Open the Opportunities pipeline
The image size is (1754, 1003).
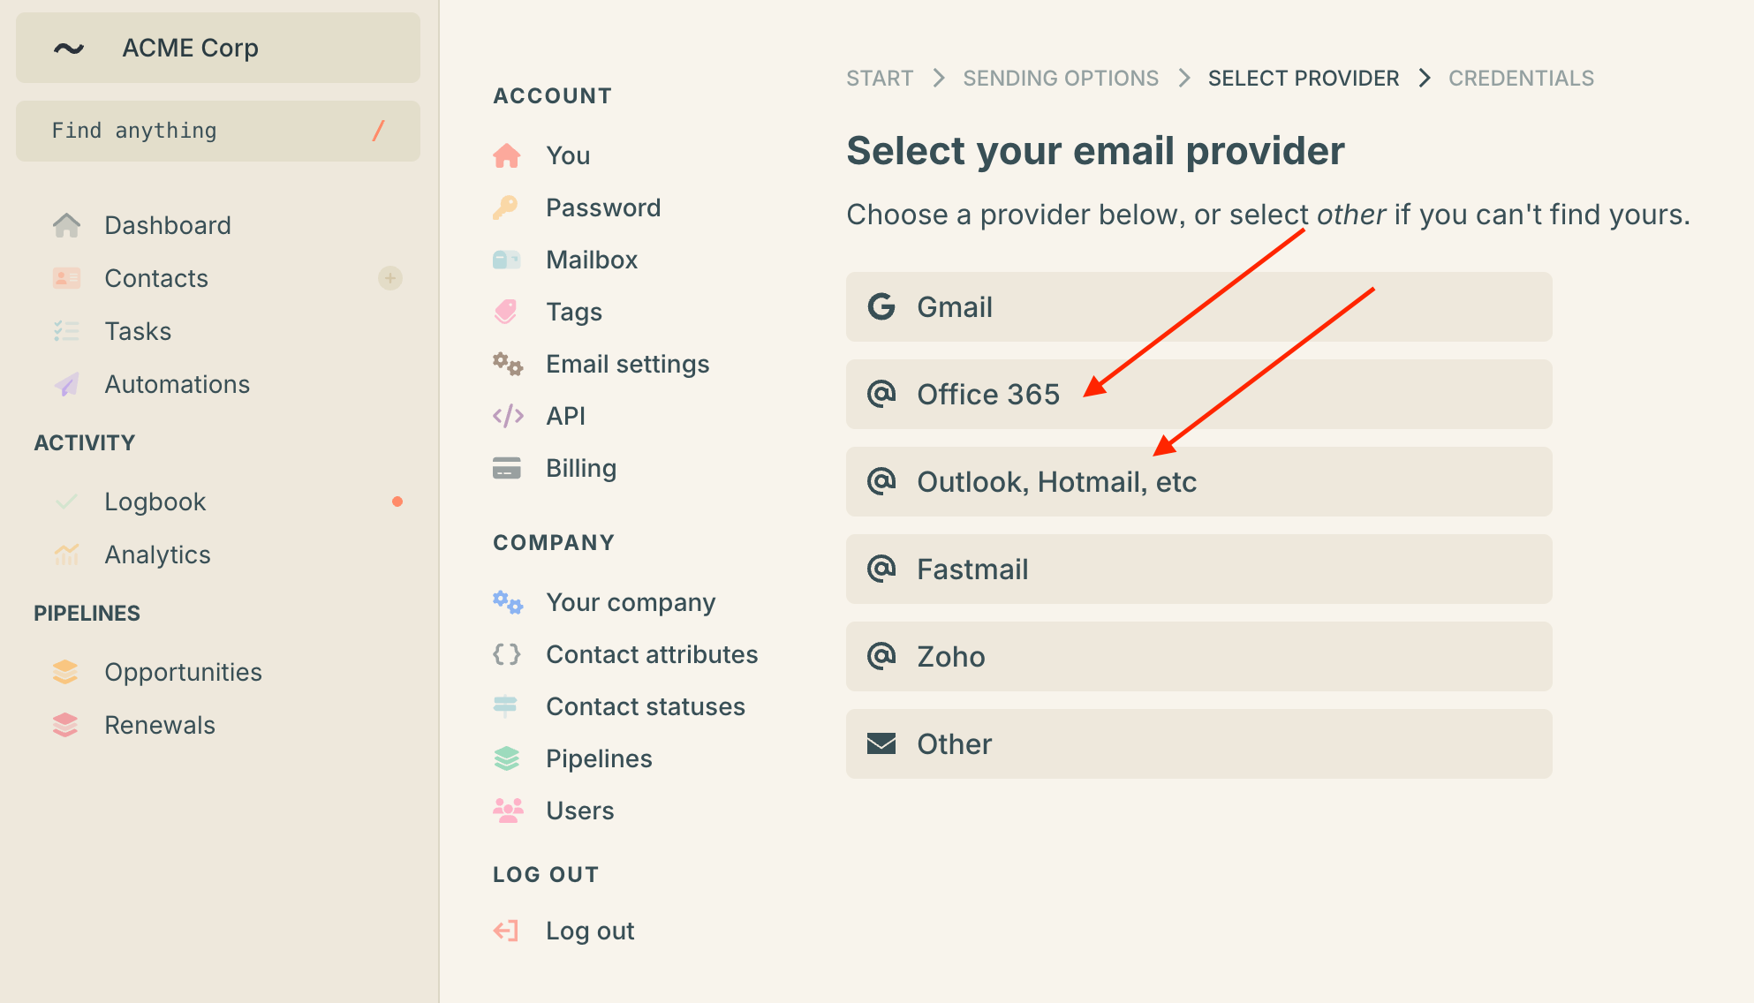click(x=183, y=672)
